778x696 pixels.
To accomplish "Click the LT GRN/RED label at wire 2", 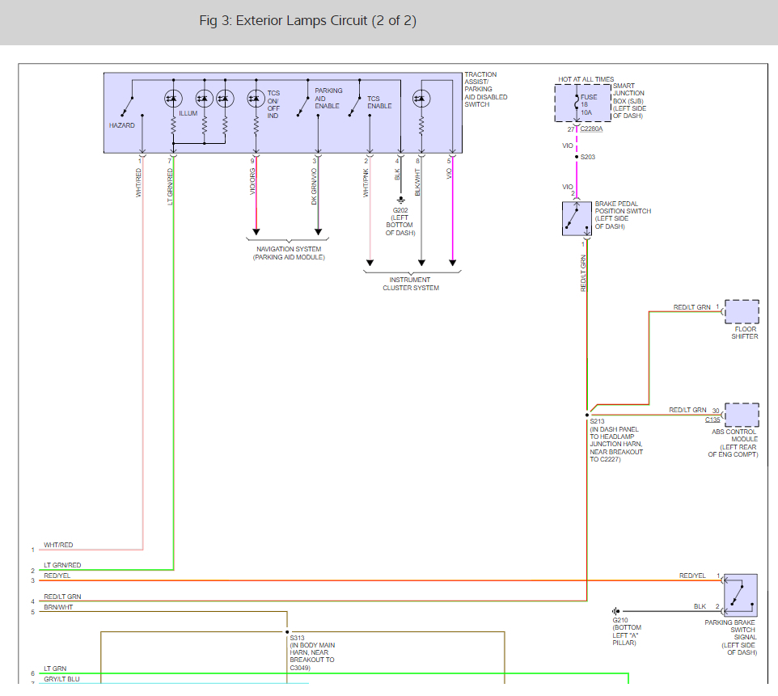I will tap(62, 566).
